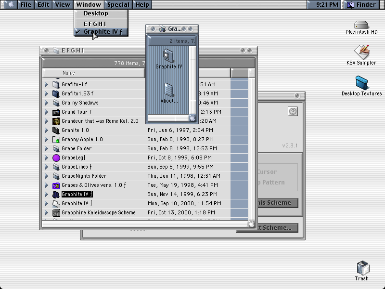
Task: Select date Mon, Sep 18, 2000, 11:54 PM
Action: coord(184,203)
